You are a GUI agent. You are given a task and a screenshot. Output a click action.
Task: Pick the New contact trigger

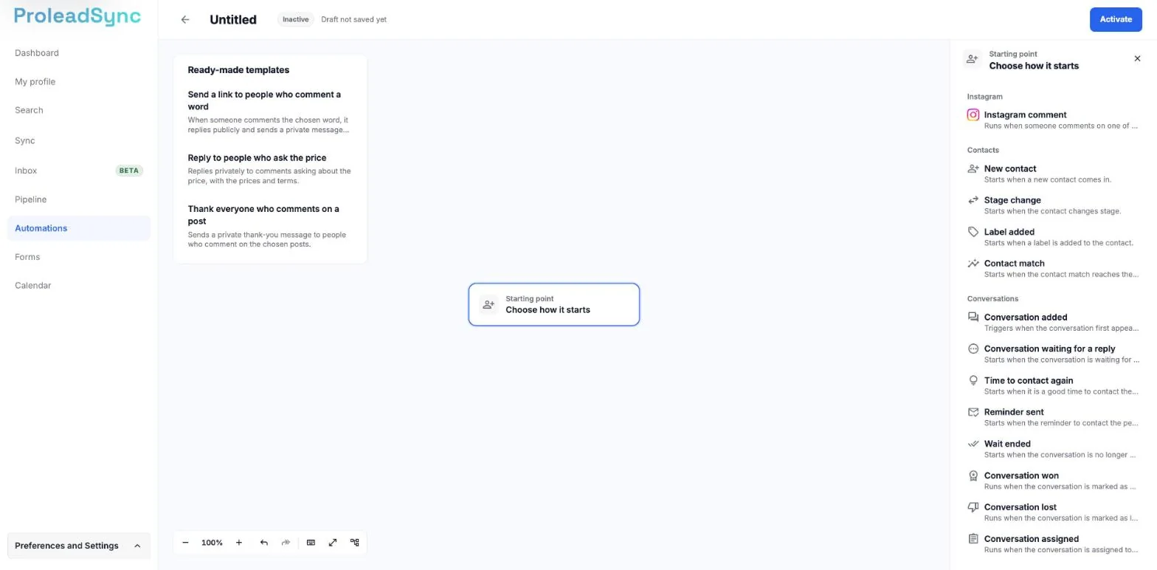pos(1053,174)
